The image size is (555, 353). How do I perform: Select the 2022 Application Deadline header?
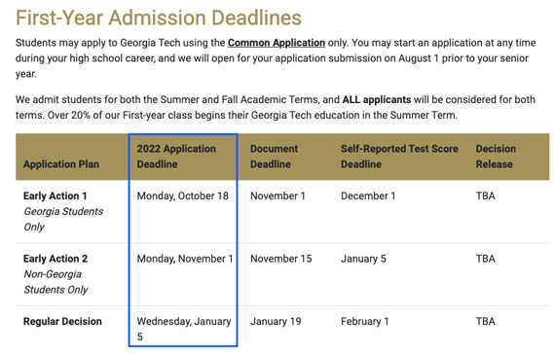click(x=176, y=157)
